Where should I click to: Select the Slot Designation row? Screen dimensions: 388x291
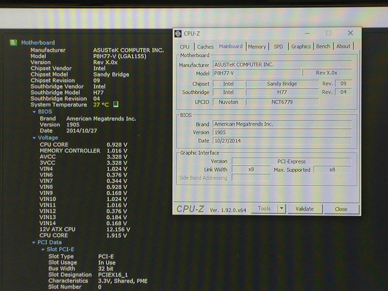pyautogui.click(x=88, y=275)
